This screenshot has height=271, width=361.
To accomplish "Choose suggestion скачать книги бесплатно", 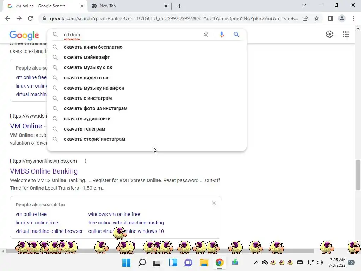I will [147, 47].
